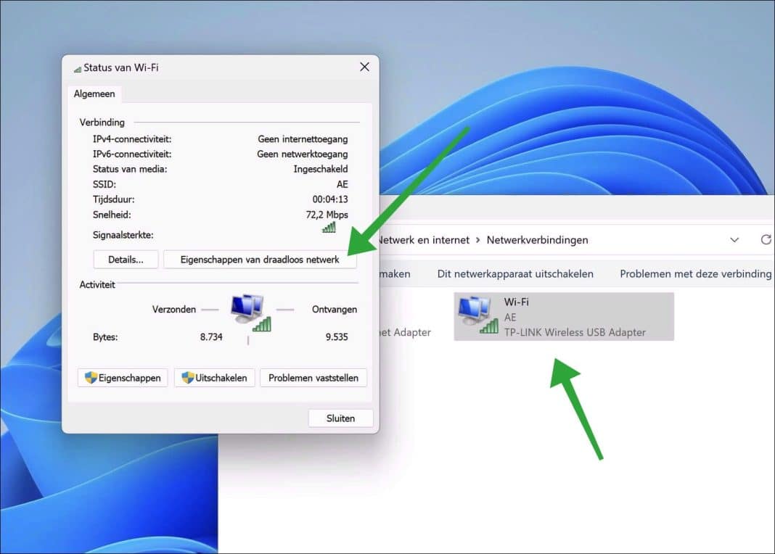
Task: Navigate to Netwerk en internet via the breadcrumb
Action: pos(428,239)
